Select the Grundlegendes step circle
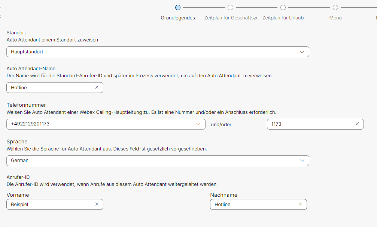This screenshot has width=377, height=227. [x=178, y=7]
